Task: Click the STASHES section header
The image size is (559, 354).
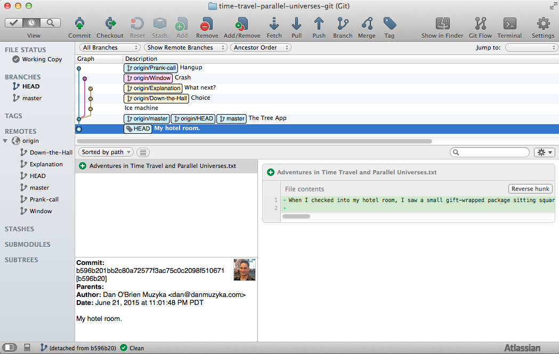Action: pos(20,229)
